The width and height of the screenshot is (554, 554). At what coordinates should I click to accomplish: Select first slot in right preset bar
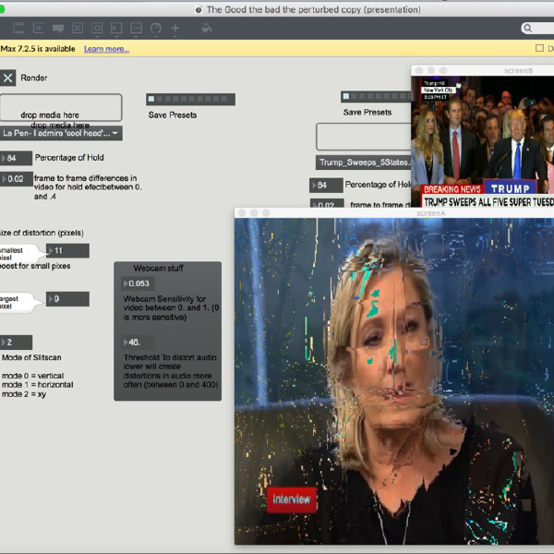click(x=346, y=96)
